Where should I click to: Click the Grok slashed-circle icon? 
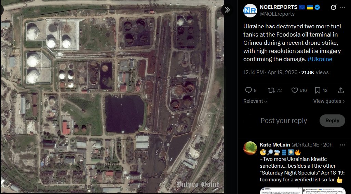[x=333, y=8]
